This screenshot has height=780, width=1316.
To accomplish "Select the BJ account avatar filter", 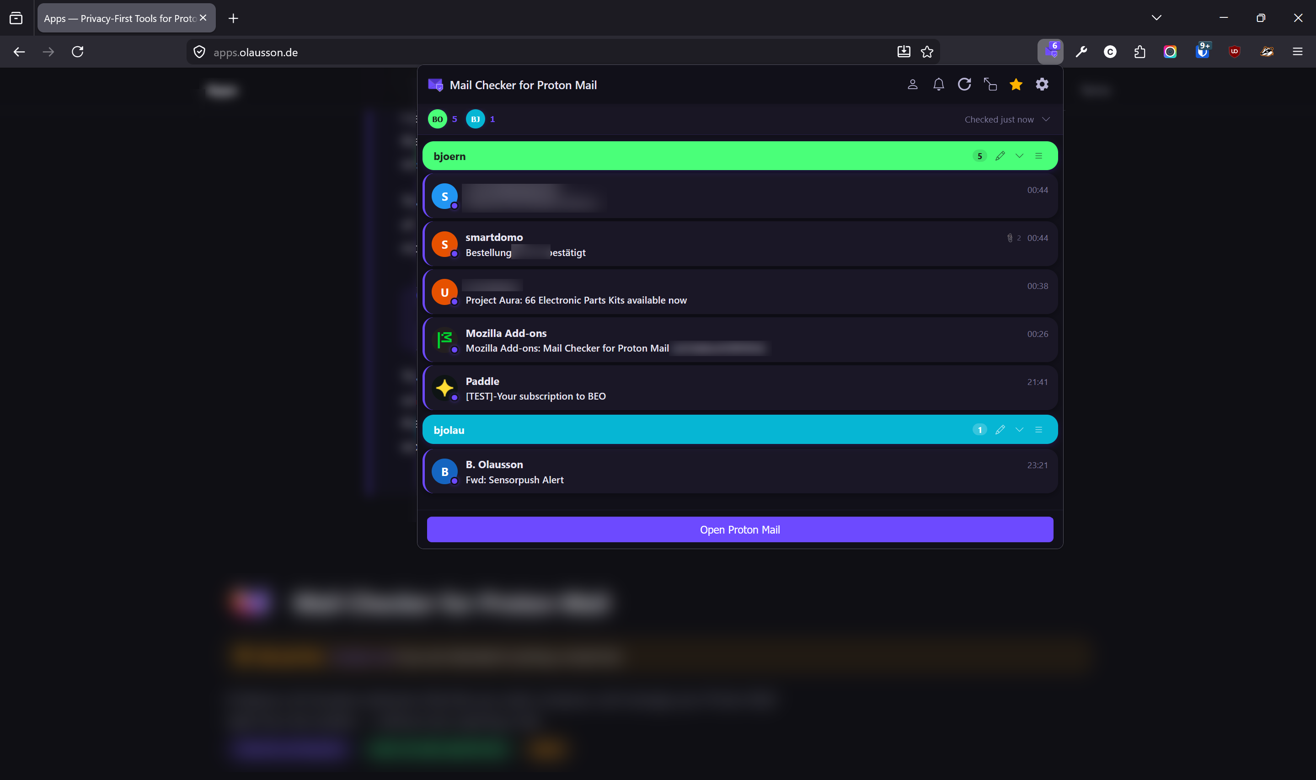I will click(475, 119).
